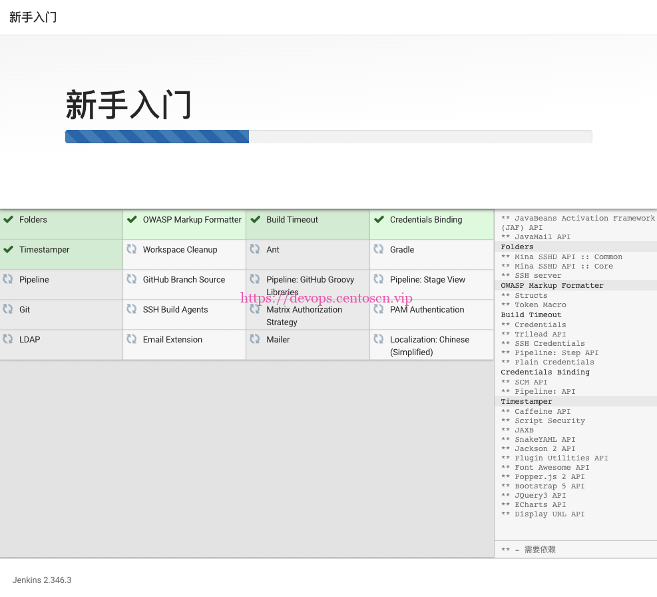Click the checkmark beside Folders plugin
This screenshot has width=657, height=597.
coord(9,220)
